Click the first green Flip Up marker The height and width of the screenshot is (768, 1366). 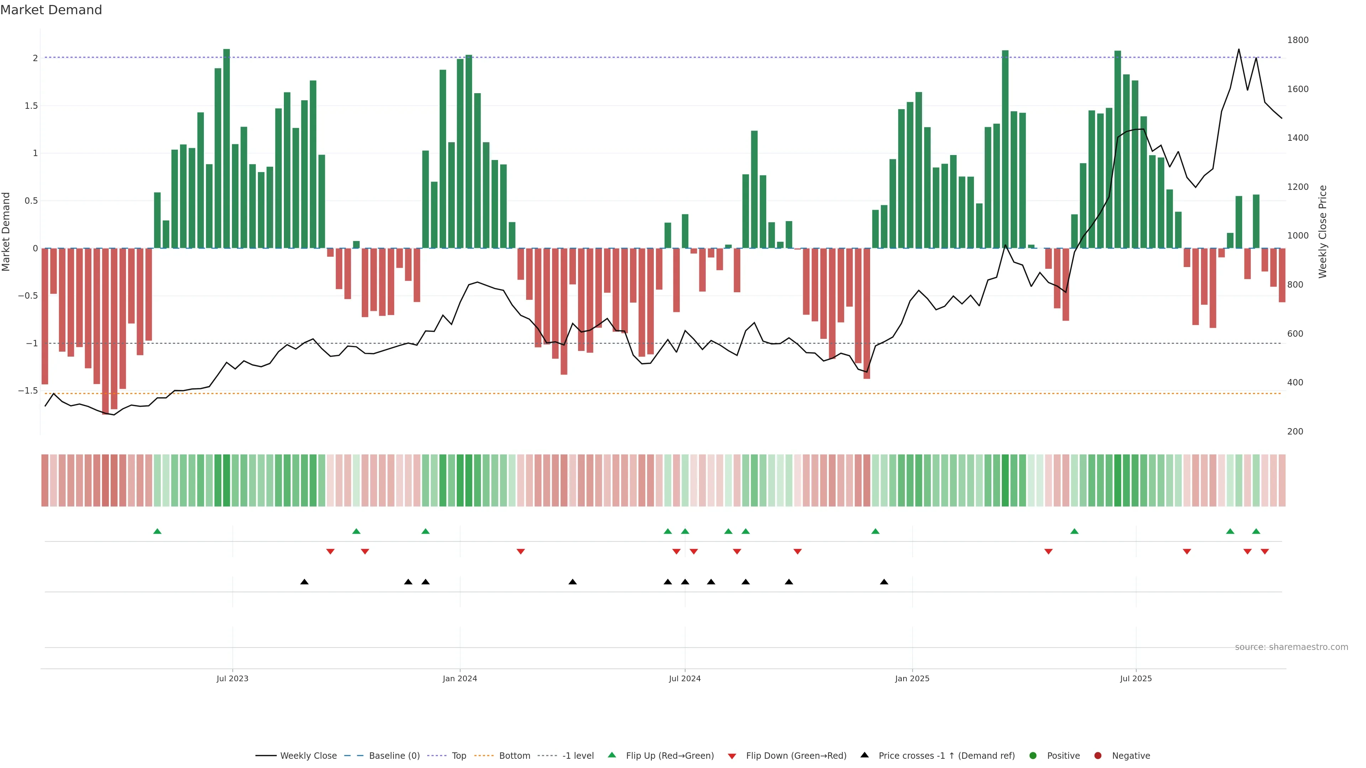[x=157, y=531]
